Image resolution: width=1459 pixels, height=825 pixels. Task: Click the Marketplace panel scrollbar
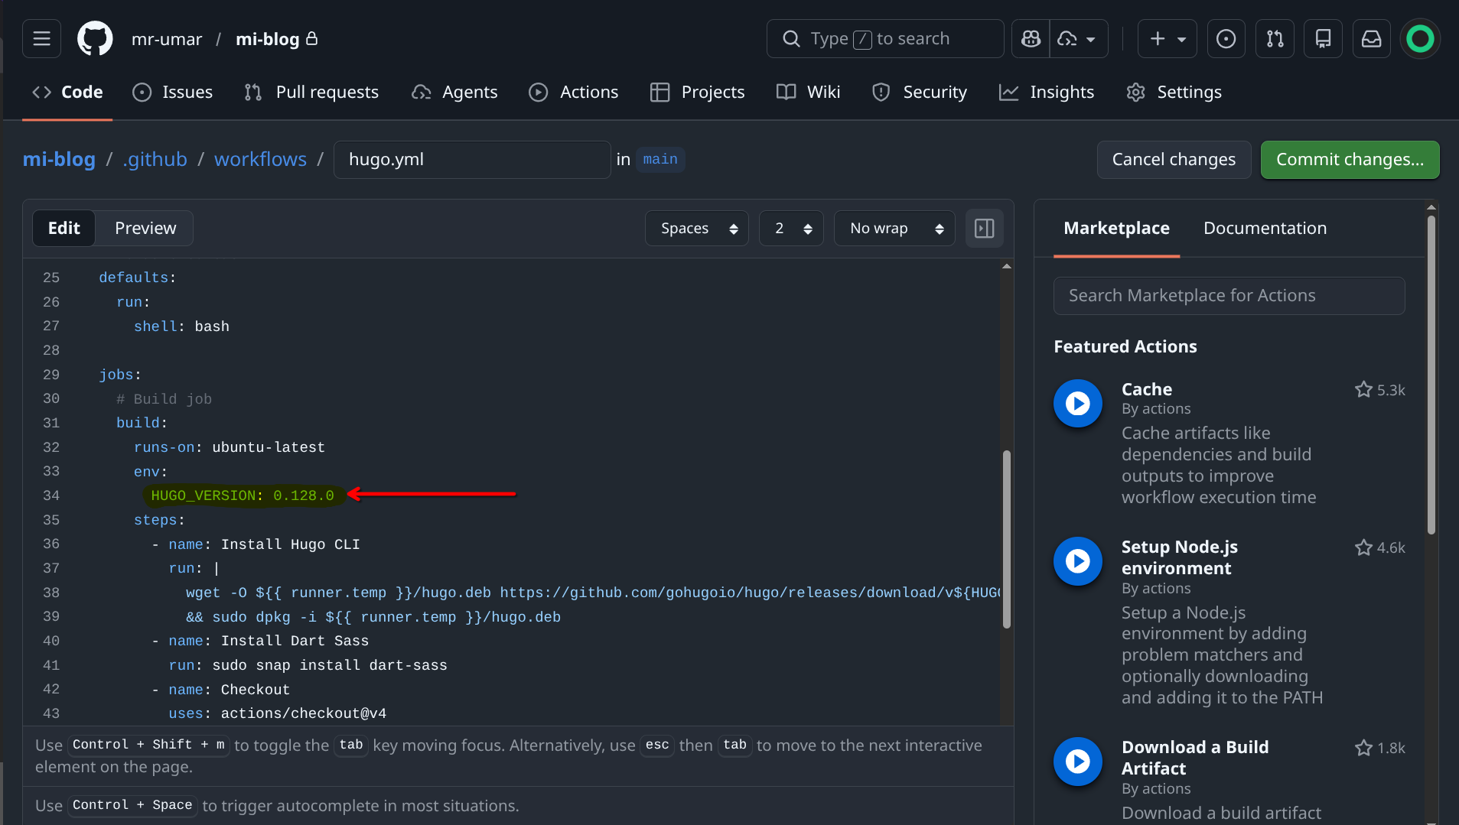pyautogui.click(x=1431, y=375)
